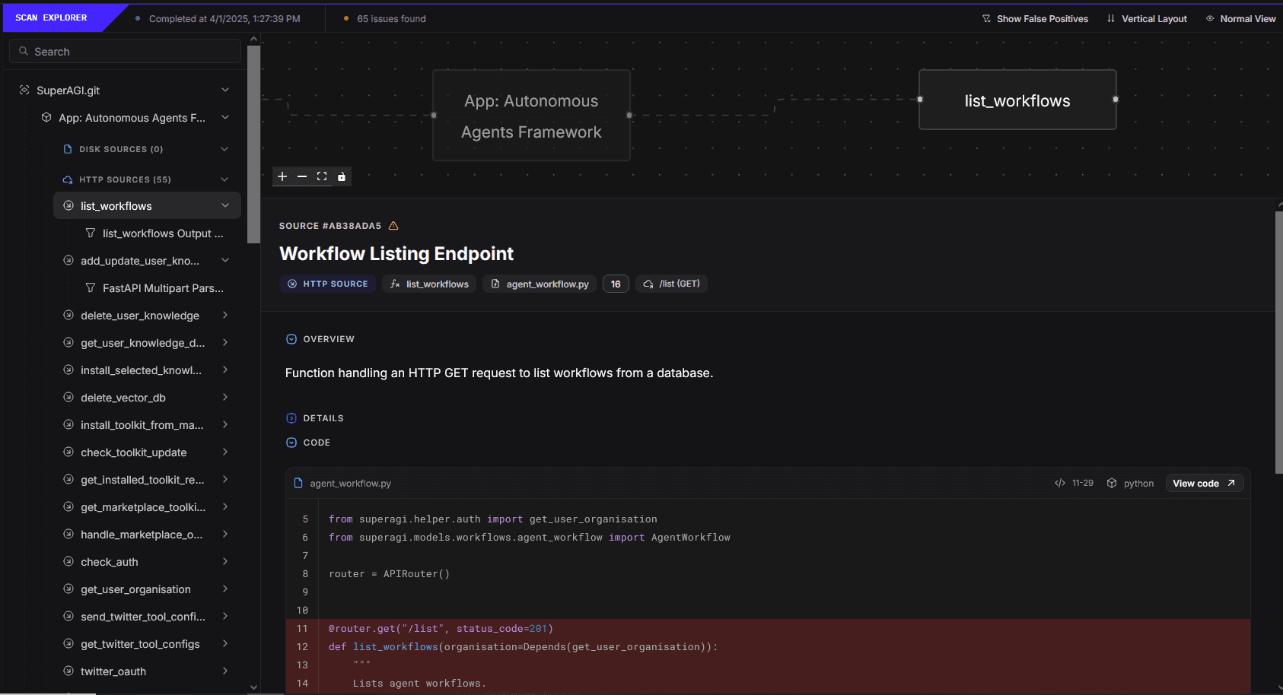Select the DETAILS section heading
Screen dimensions: 1283x695
(x=324, y=417)
